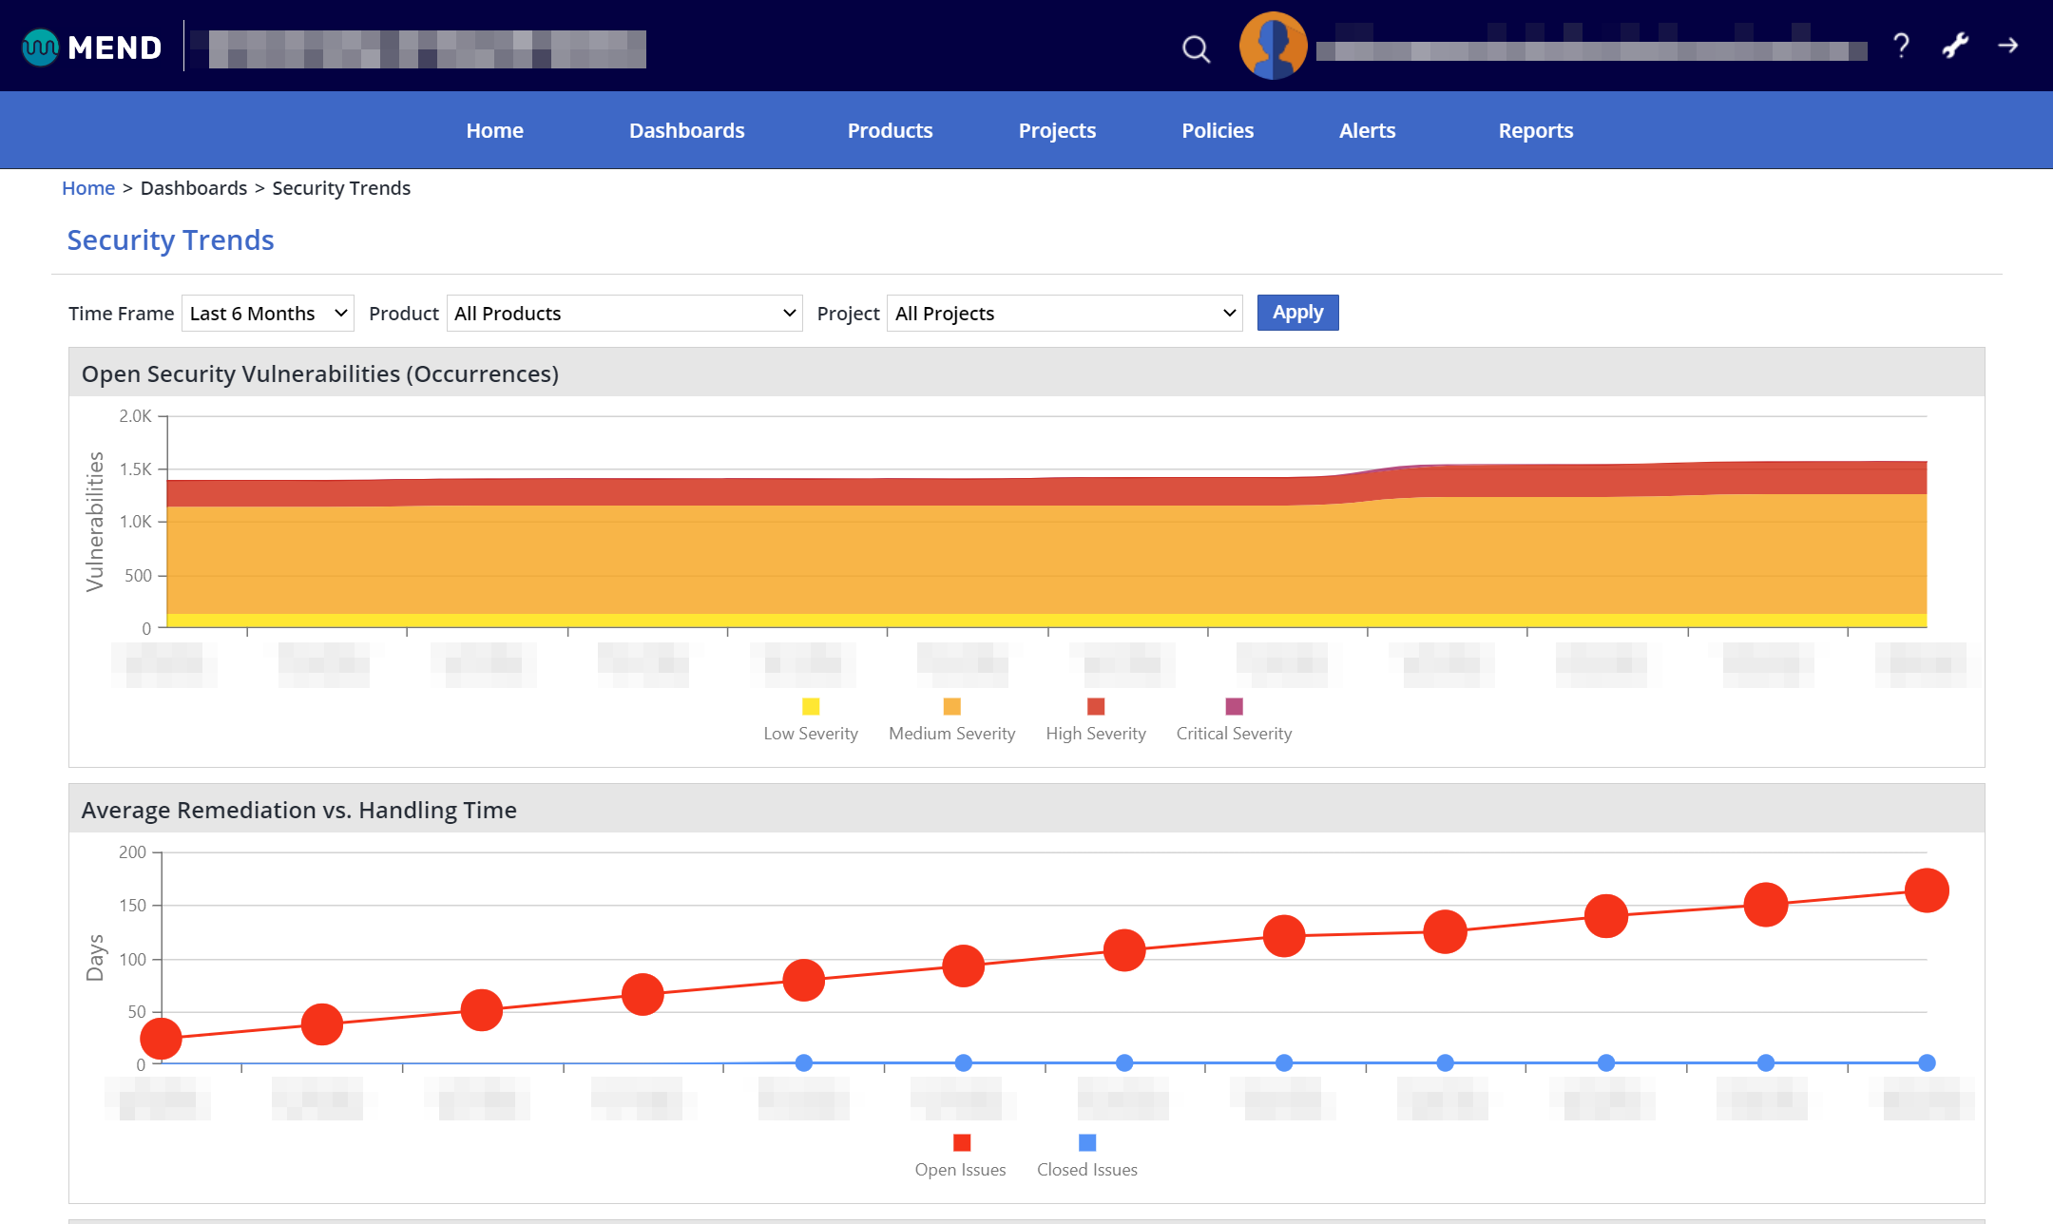Open help via the question mark icon
2053x1224 pixels.
pos(1901,45)
